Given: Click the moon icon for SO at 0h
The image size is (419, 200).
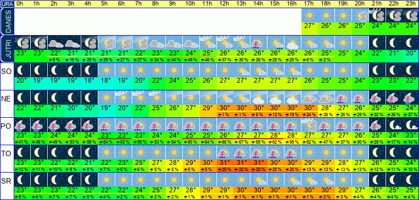Looking at the screenshot, I should pos(22,70).
